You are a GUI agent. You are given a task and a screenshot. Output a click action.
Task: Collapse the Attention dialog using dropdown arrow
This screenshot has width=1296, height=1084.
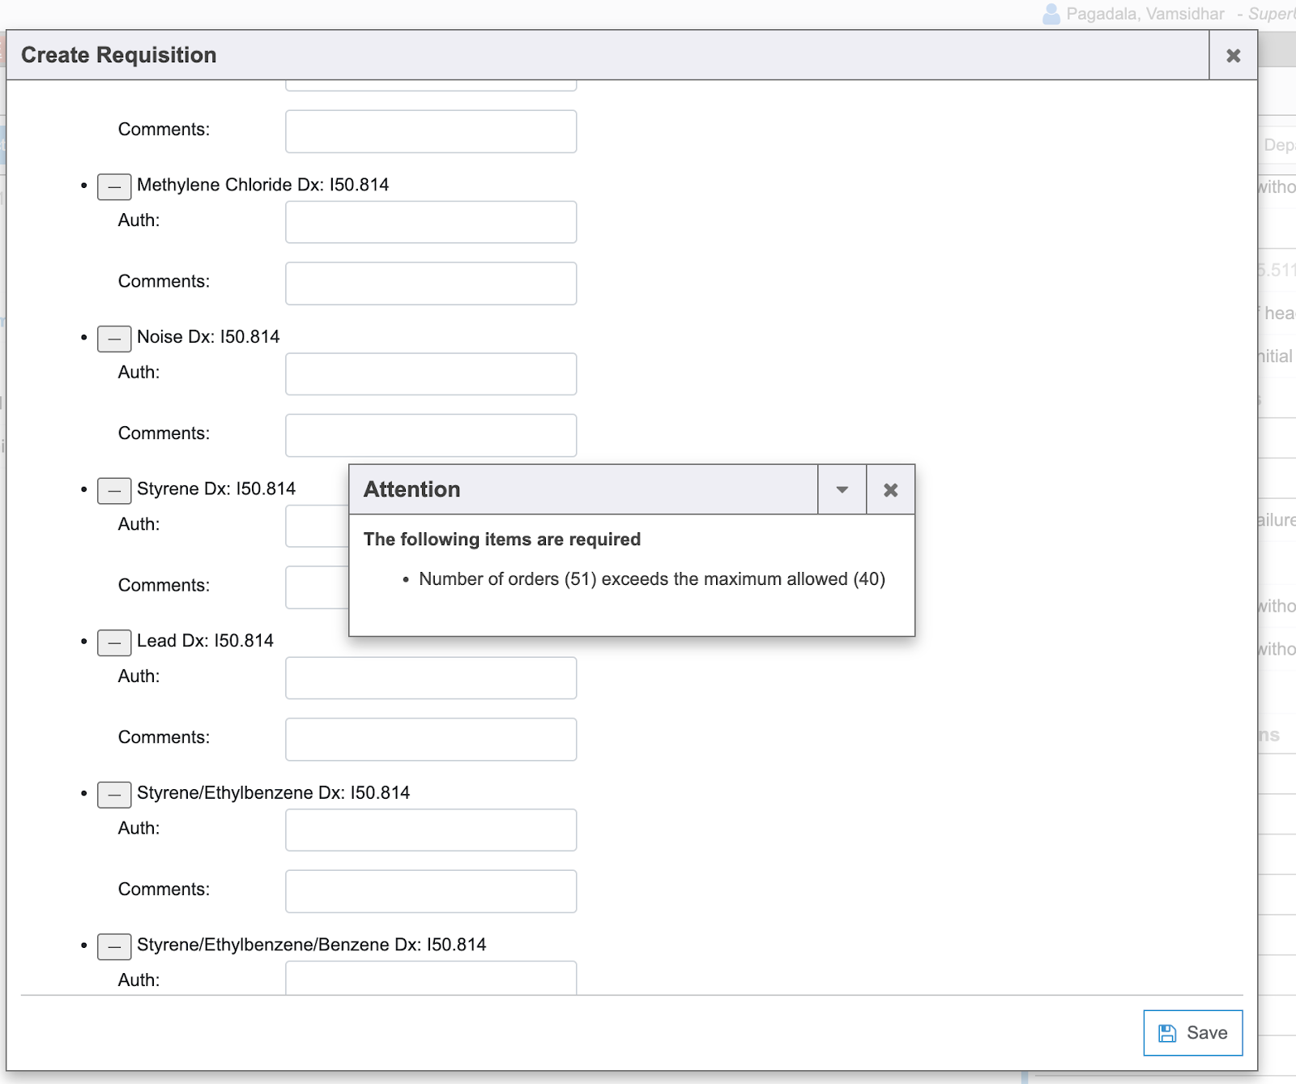(842, 490)
